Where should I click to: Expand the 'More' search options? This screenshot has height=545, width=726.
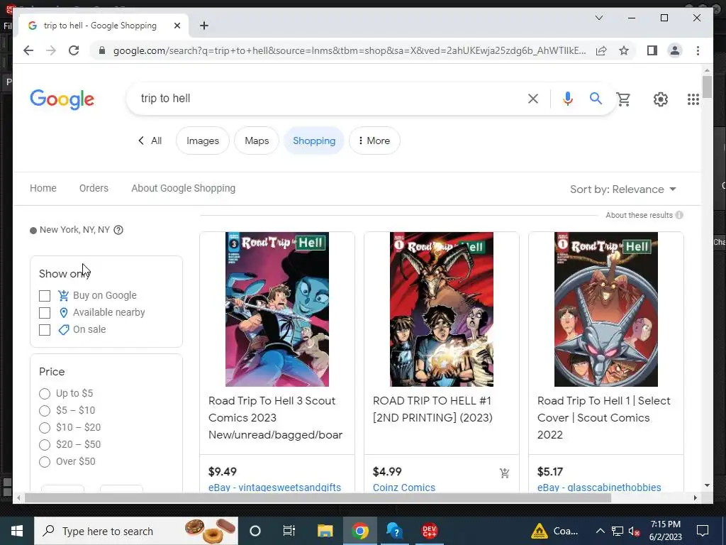[x=374, y=141]
